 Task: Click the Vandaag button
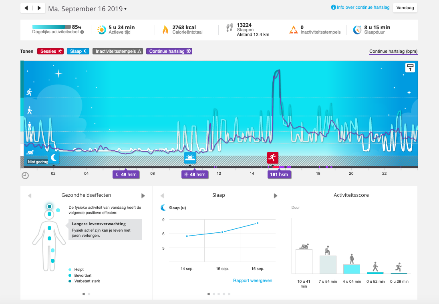tap(405, 8)
